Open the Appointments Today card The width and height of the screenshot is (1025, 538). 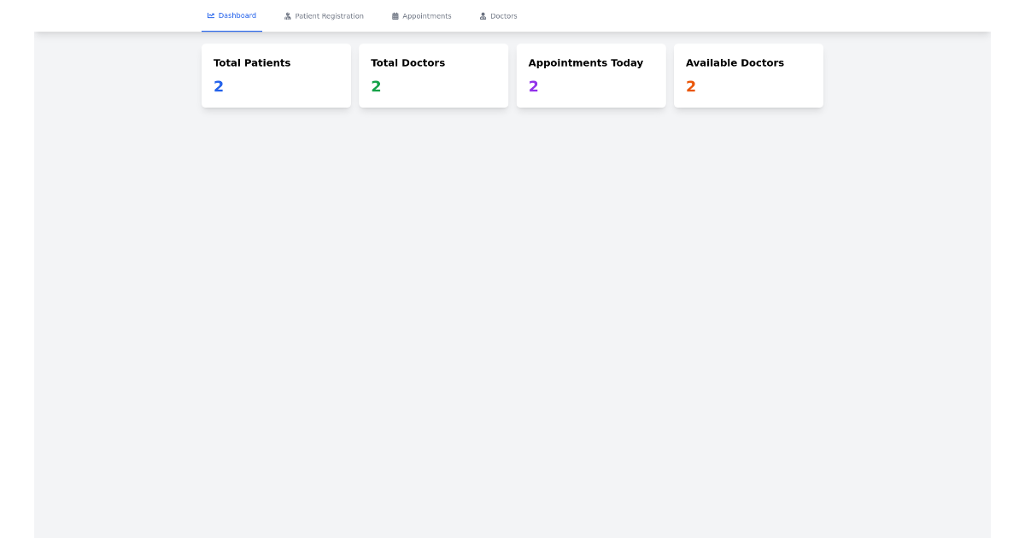pos(591,75)
